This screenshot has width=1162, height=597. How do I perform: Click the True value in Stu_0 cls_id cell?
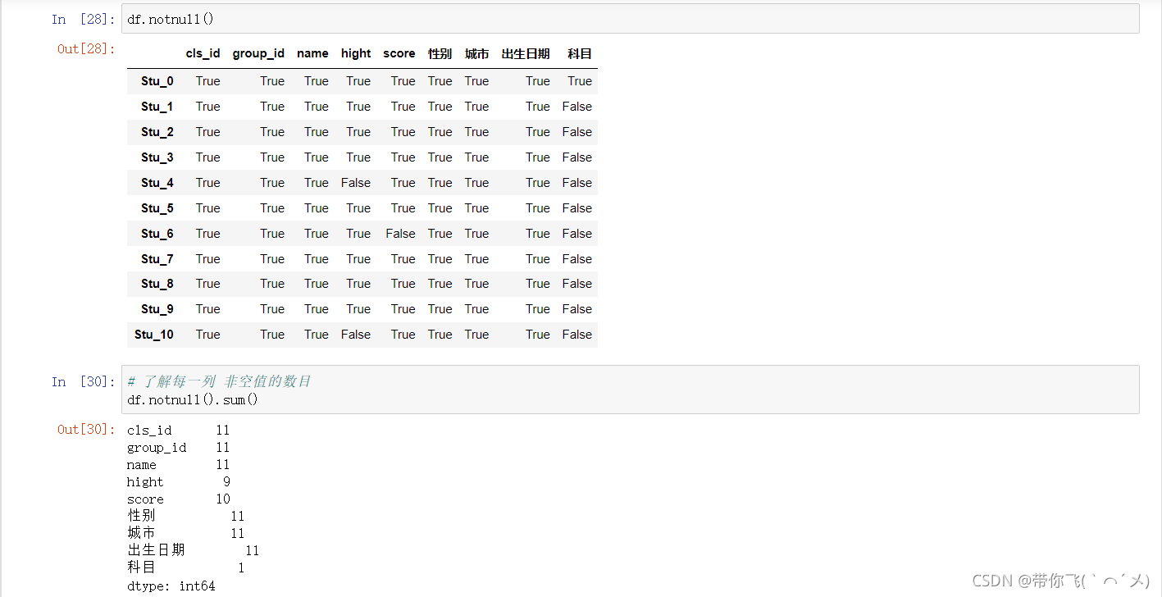(208, 81)
